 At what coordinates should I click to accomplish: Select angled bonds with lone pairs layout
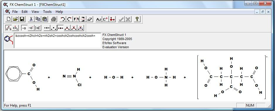pos(67,28)
